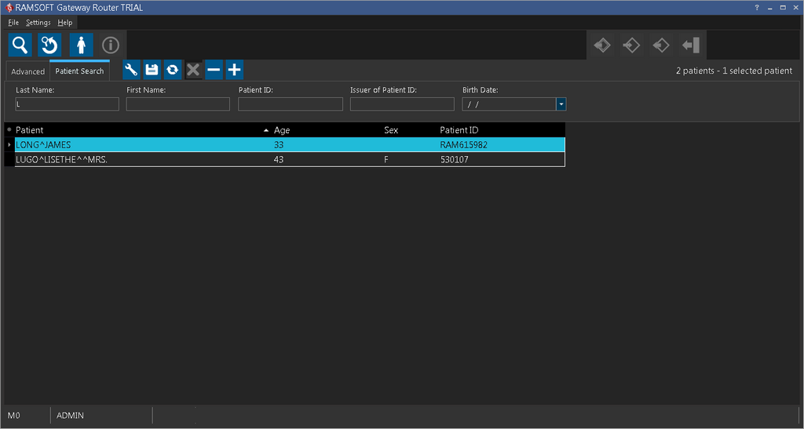Screen dimensions: 804x429
Task: Select the LUGO^LISETHE^^MRS. patient row
Action: point(157,159)
